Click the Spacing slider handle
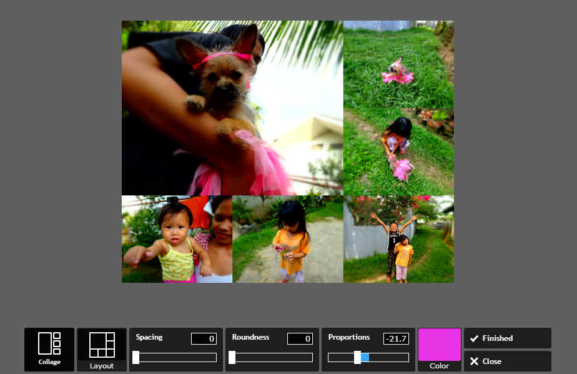 [137, 357]
